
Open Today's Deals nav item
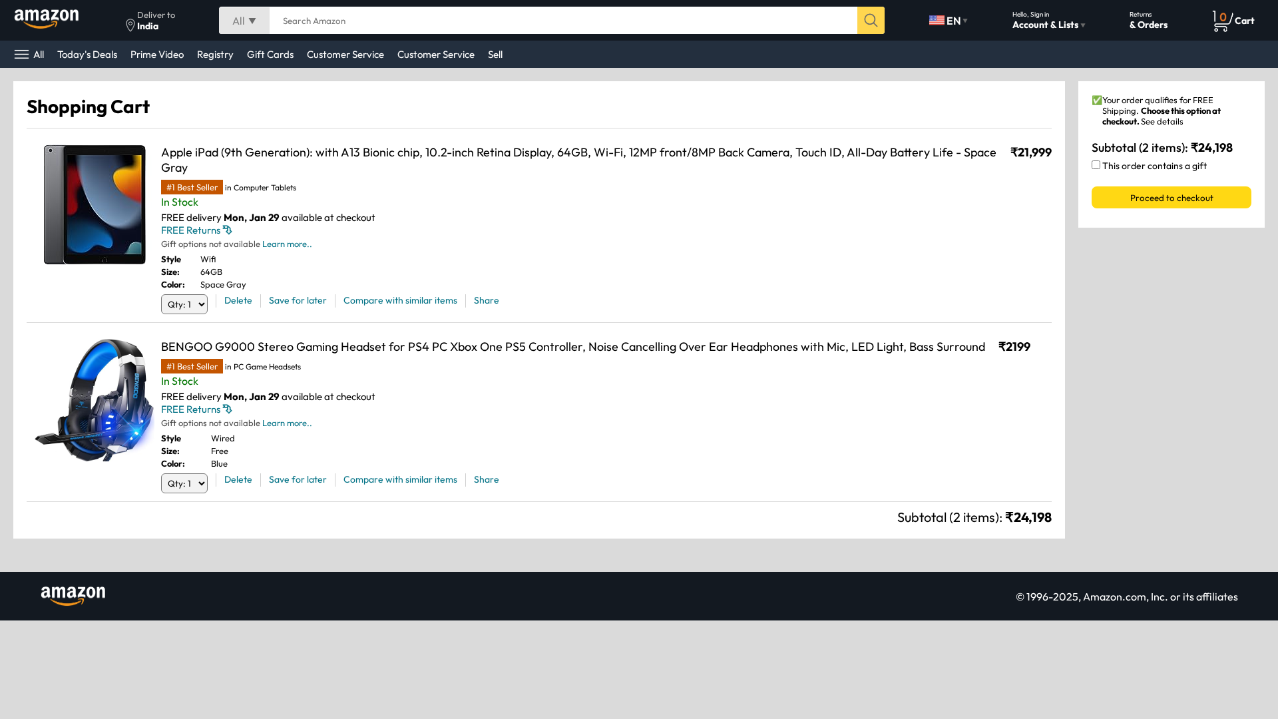tap(87, 55)
